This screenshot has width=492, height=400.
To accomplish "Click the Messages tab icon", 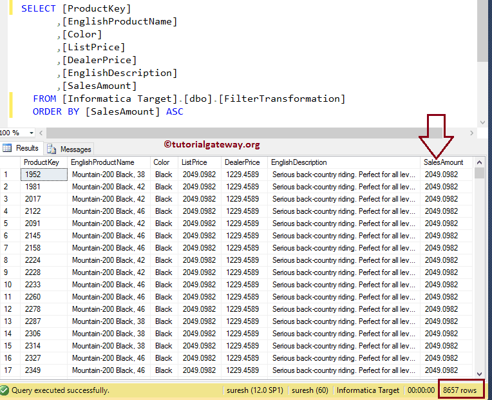I will tap(52, 149).
